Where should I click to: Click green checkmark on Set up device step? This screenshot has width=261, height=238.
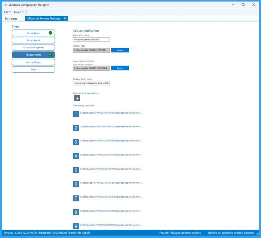click(x=50, y=33)
